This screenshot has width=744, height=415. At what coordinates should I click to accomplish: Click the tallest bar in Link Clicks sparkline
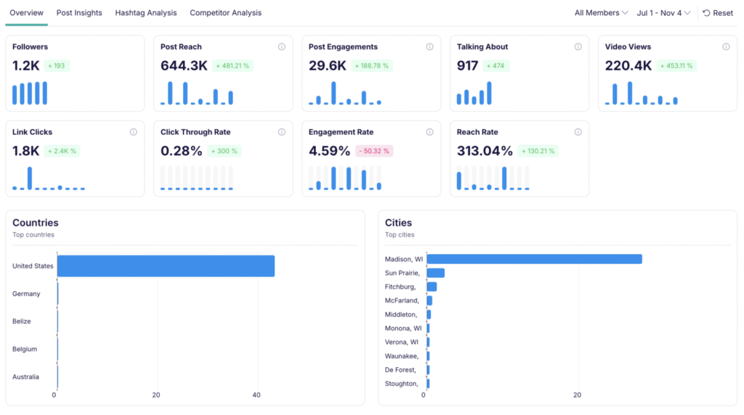pos(30,178)
